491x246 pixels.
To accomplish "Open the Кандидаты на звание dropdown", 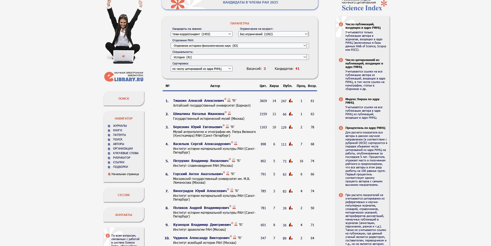I will click(201, 34).
